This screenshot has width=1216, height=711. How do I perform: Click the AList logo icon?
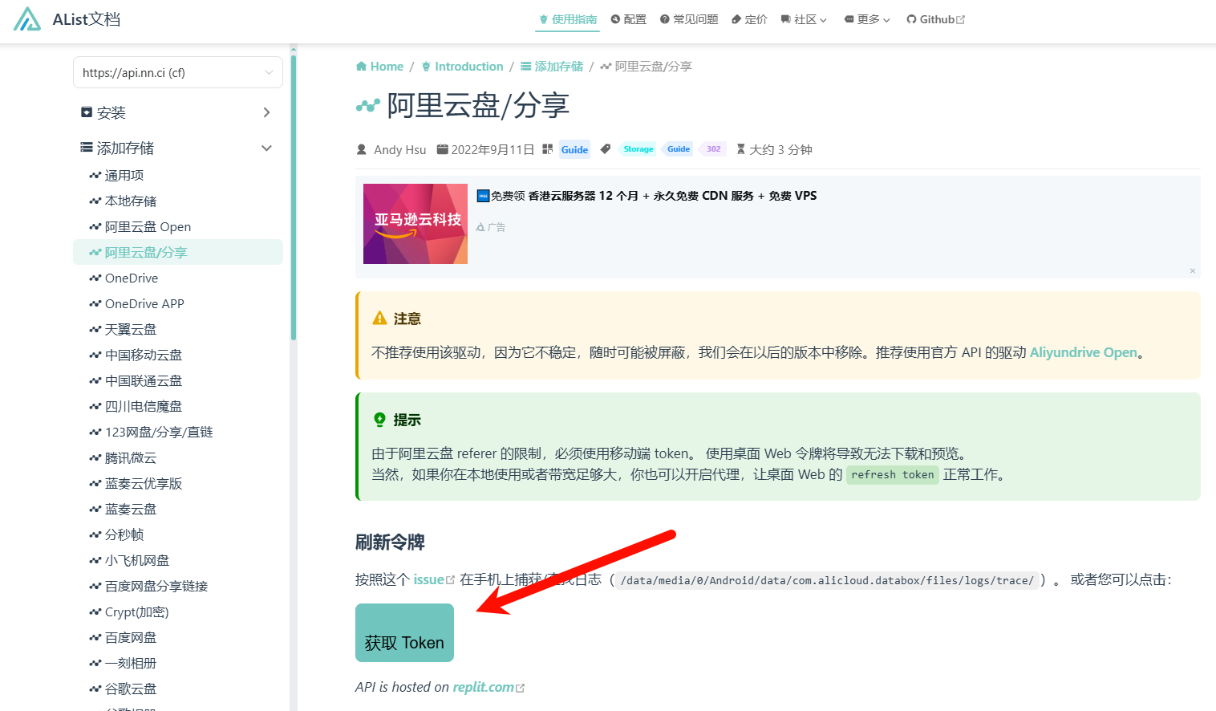click(x=27, y=19)
